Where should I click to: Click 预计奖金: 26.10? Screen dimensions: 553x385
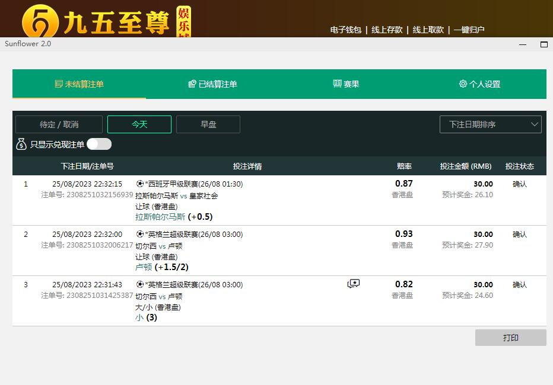[x=468, y=195]
